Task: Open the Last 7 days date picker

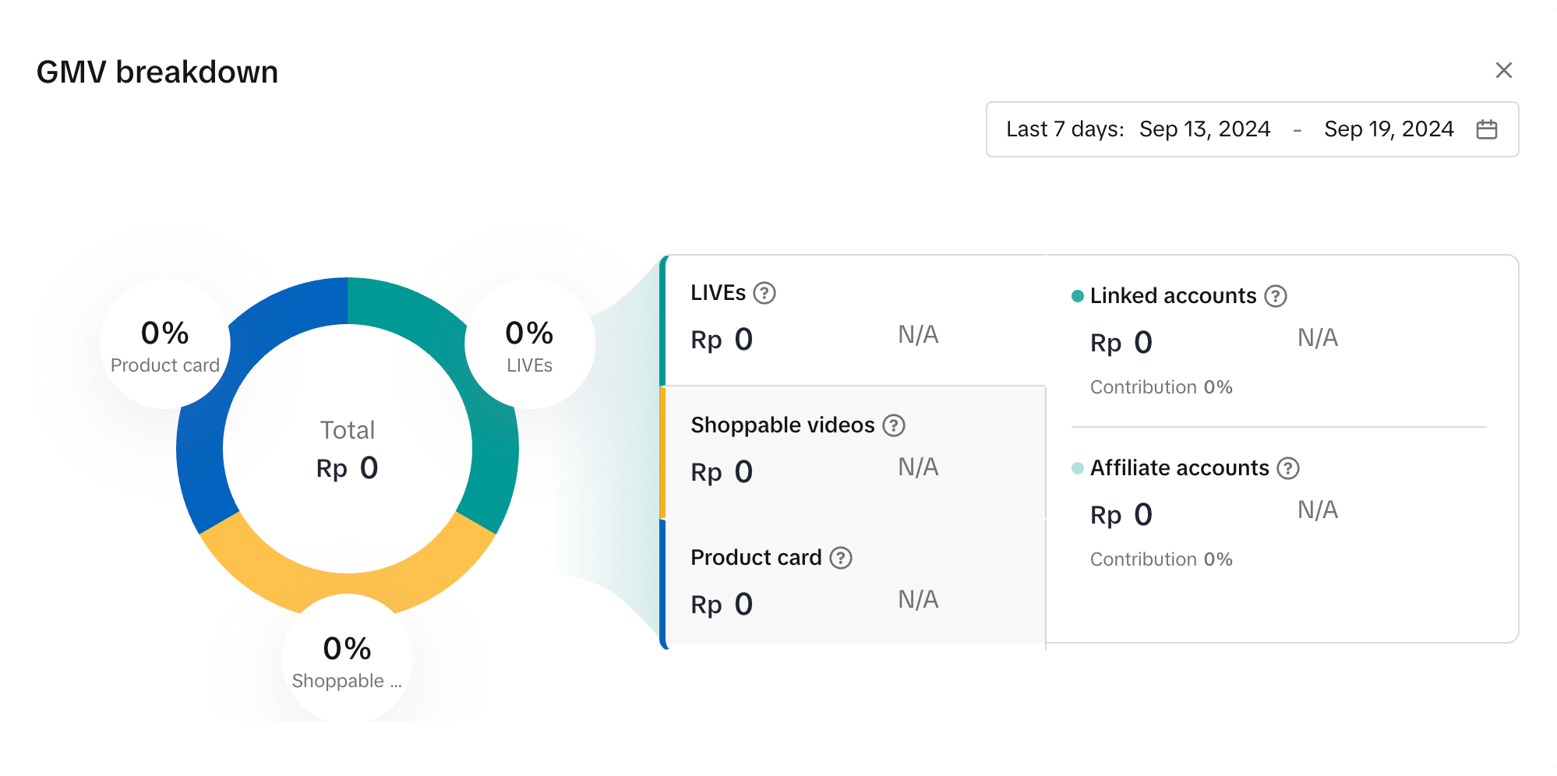Action: pos(1064,129)
